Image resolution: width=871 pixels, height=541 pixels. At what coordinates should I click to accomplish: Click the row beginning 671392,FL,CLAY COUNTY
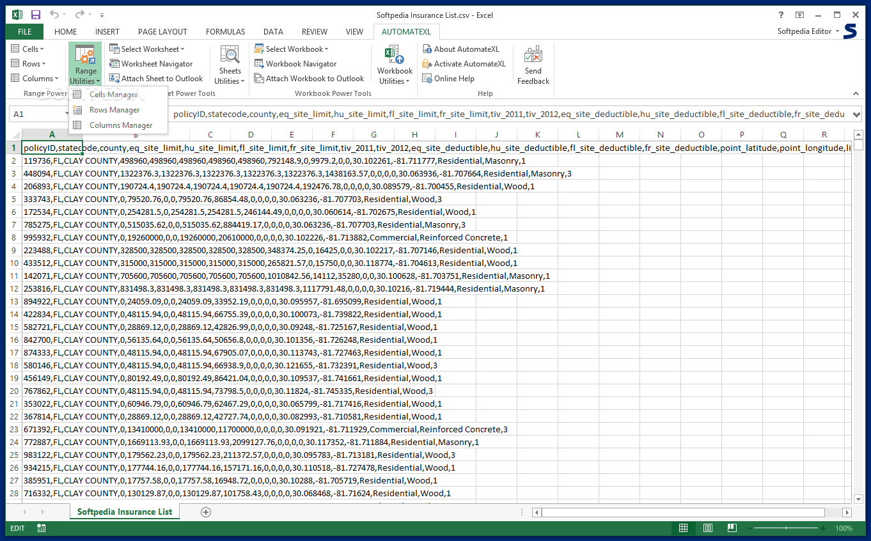click(265, 429)
